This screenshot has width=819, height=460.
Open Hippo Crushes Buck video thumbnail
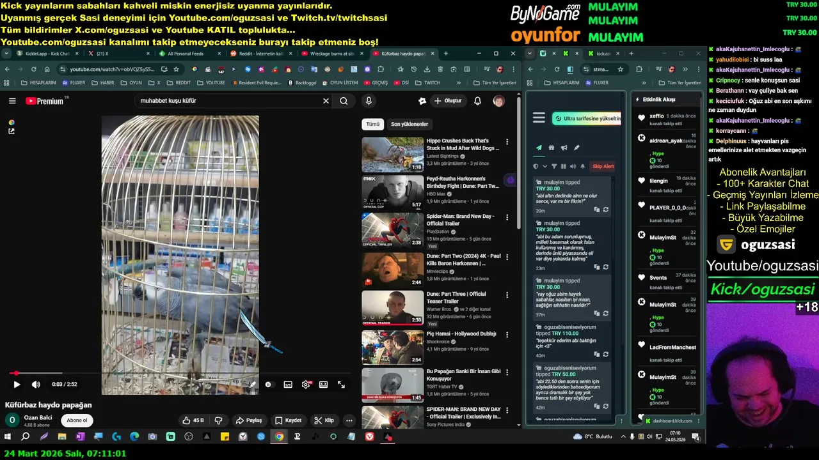[x=392, y=155]
